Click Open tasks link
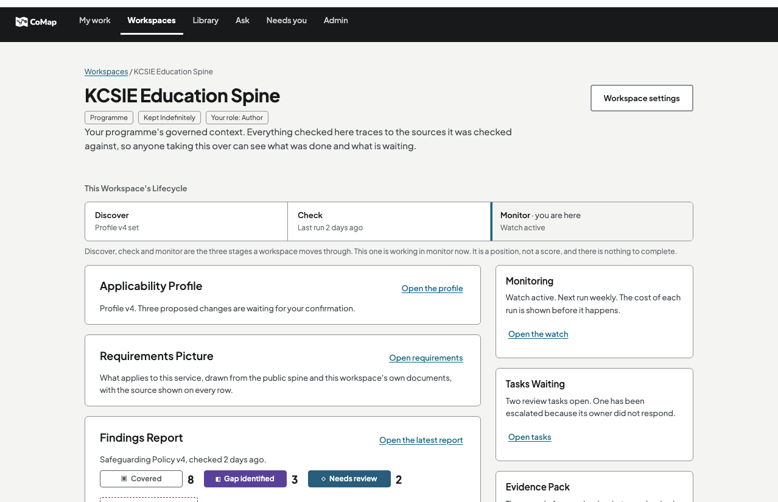This screenshot has height=502, width=778. coord(530,437)
